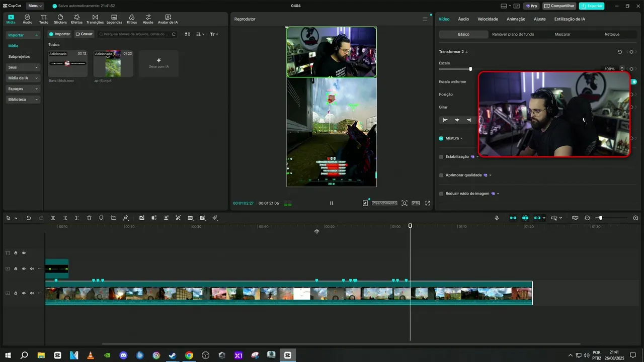Open the media filter dropdown
This screenshot has width=644, height=362.
tap(214, 34)
